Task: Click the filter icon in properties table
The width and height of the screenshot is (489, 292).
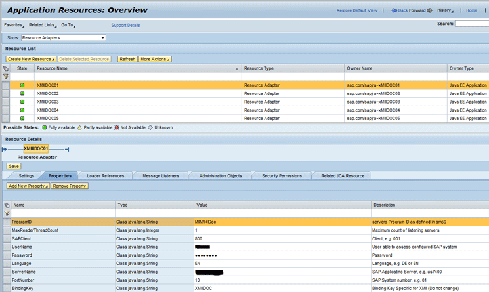Action: click(x=6, y=213)
